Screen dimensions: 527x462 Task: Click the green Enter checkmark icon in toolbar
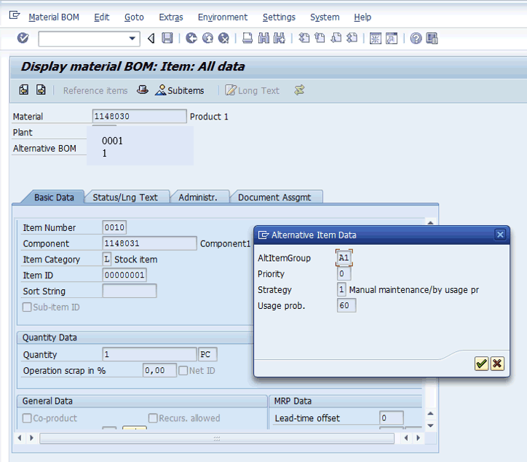pos(23,39)
